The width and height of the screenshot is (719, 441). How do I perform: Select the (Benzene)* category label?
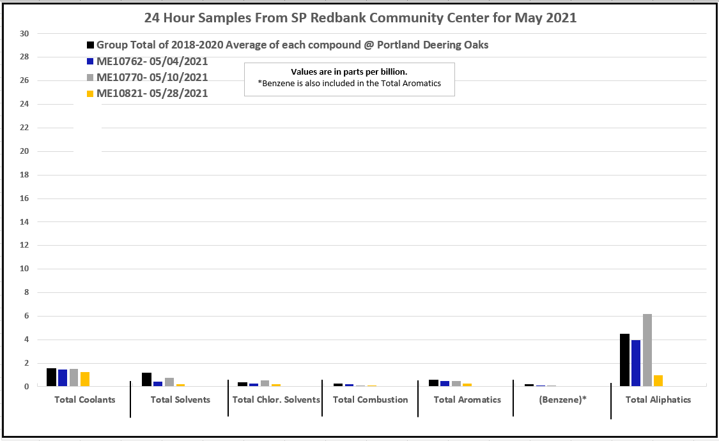562,400
